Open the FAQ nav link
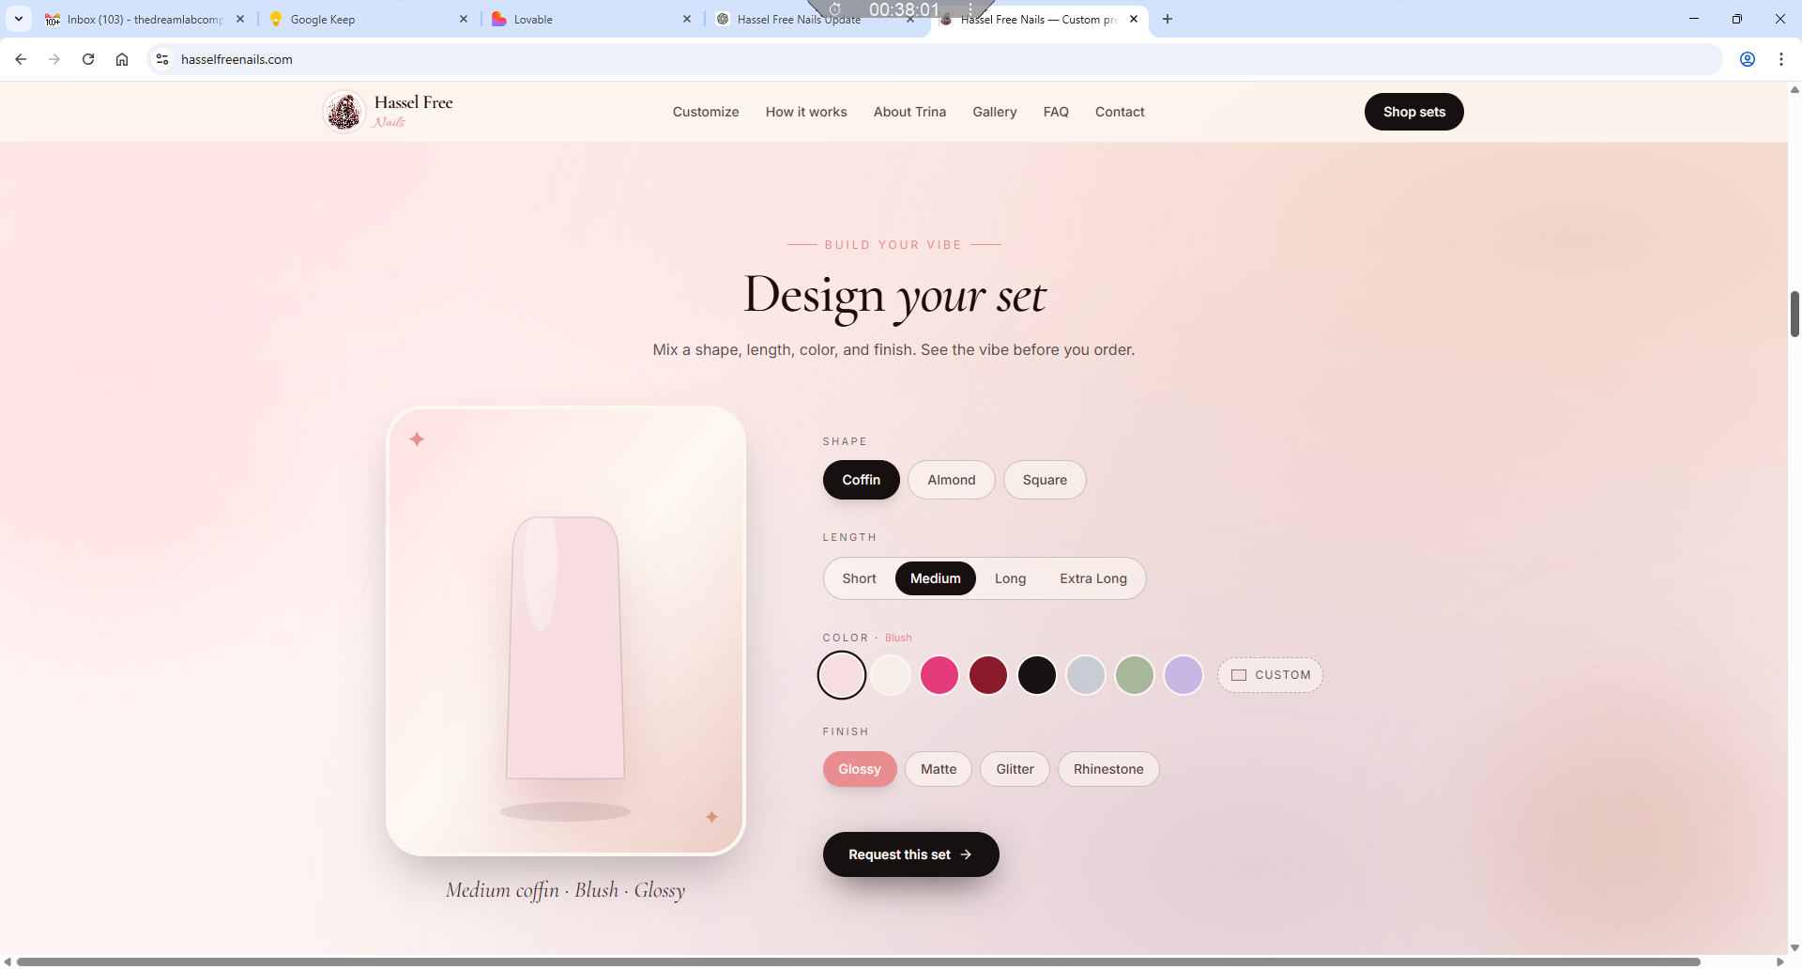Screen dimensions: 1802x969 click(1056, 112)
